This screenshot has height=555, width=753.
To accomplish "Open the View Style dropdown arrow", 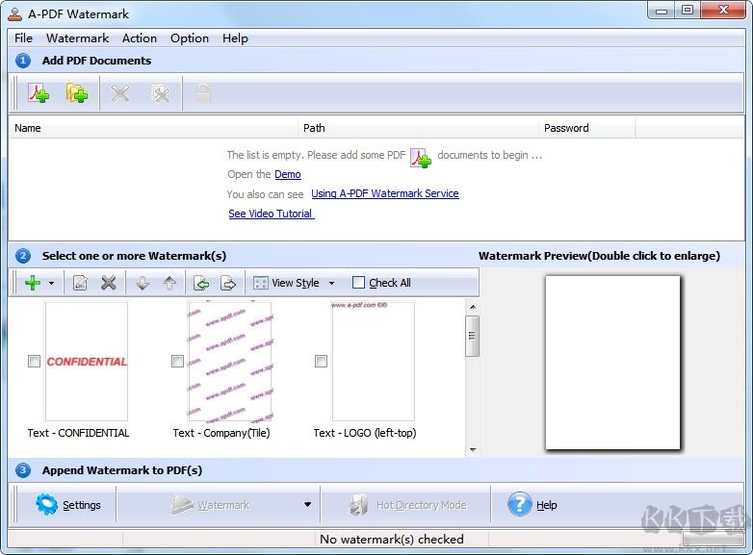I will (x=331, y=283).
